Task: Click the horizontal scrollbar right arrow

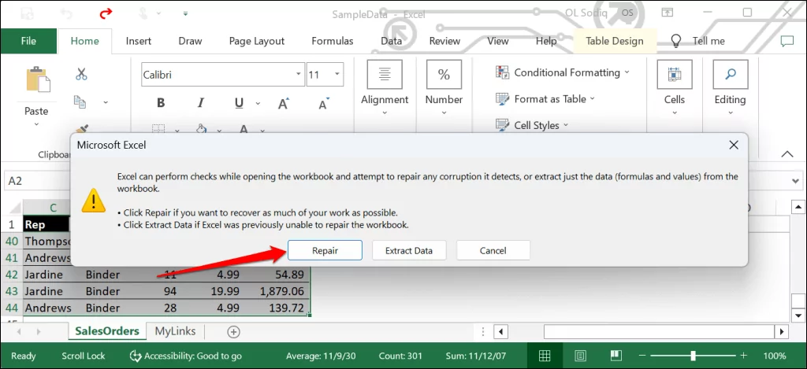Action: 782,332
